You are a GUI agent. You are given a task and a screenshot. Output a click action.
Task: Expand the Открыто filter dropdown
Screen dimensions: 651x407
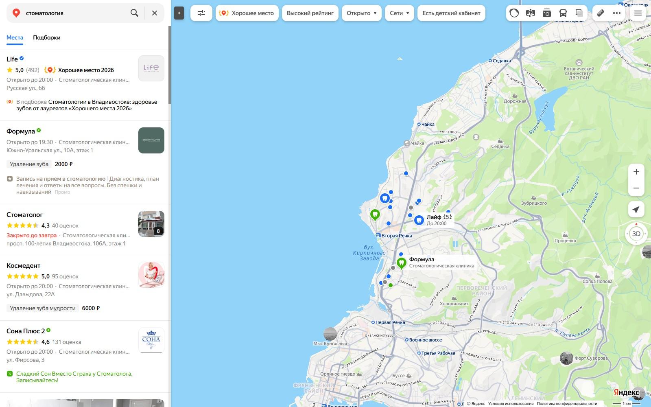pyautogui.click(x=362, y=13)
